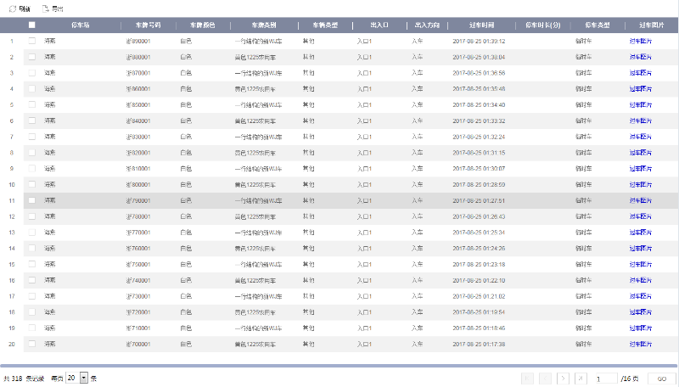Viewport: 679px width, 387px height.
Task: Tick the select-all checkbox in table header
Action: click(x=31, y=25)
